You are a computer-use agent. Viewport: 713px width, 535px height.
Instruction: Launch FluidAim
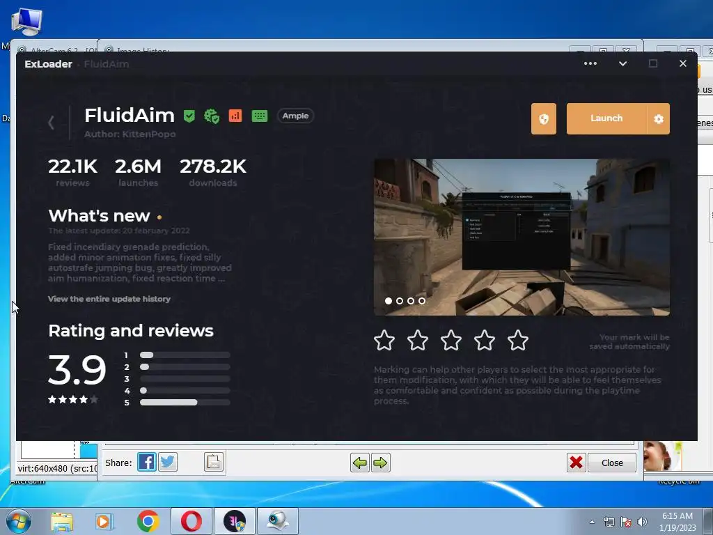tap(606, 118)
